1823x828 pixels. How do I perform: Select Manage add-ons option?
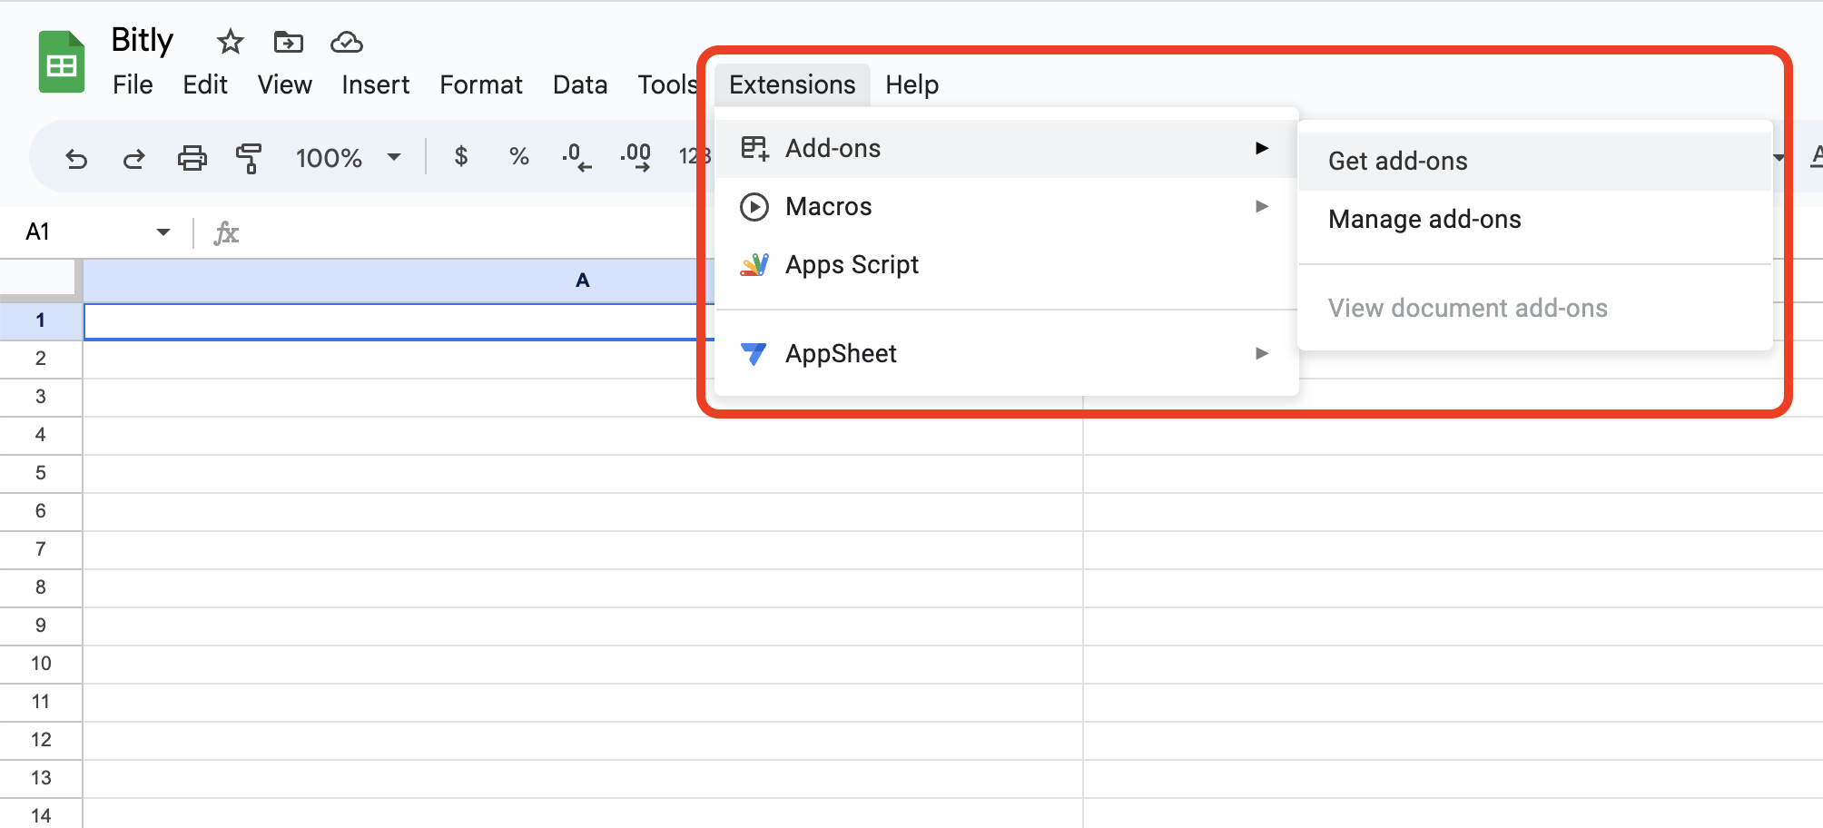tap(1424, 220)
